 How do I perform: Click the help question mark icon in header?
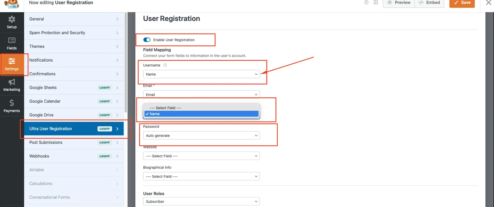click(366, 2)
